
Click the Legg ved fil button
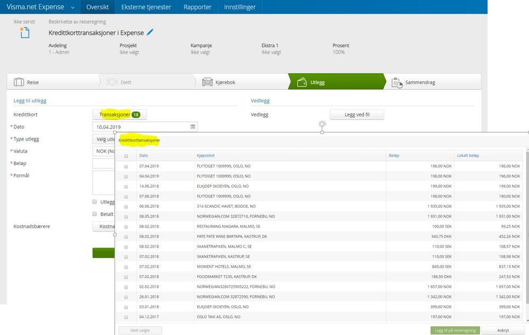coord(357,114)
